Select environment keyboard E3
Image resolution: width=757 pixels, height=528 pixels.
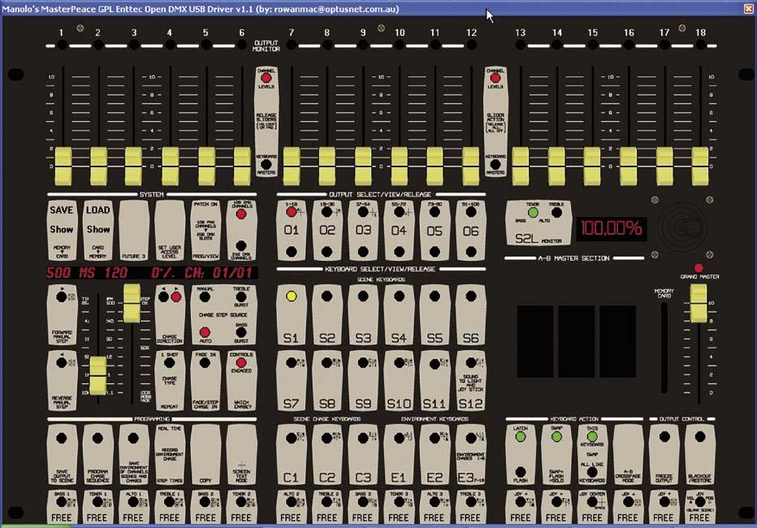pyautogui.click(x=471, y=455)
